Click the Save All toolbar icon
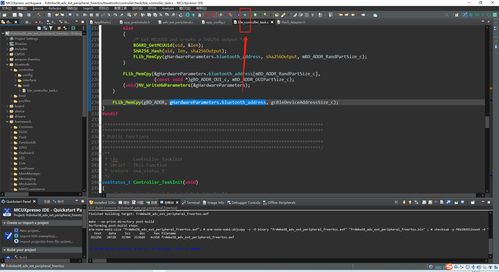 coord(21,15)
